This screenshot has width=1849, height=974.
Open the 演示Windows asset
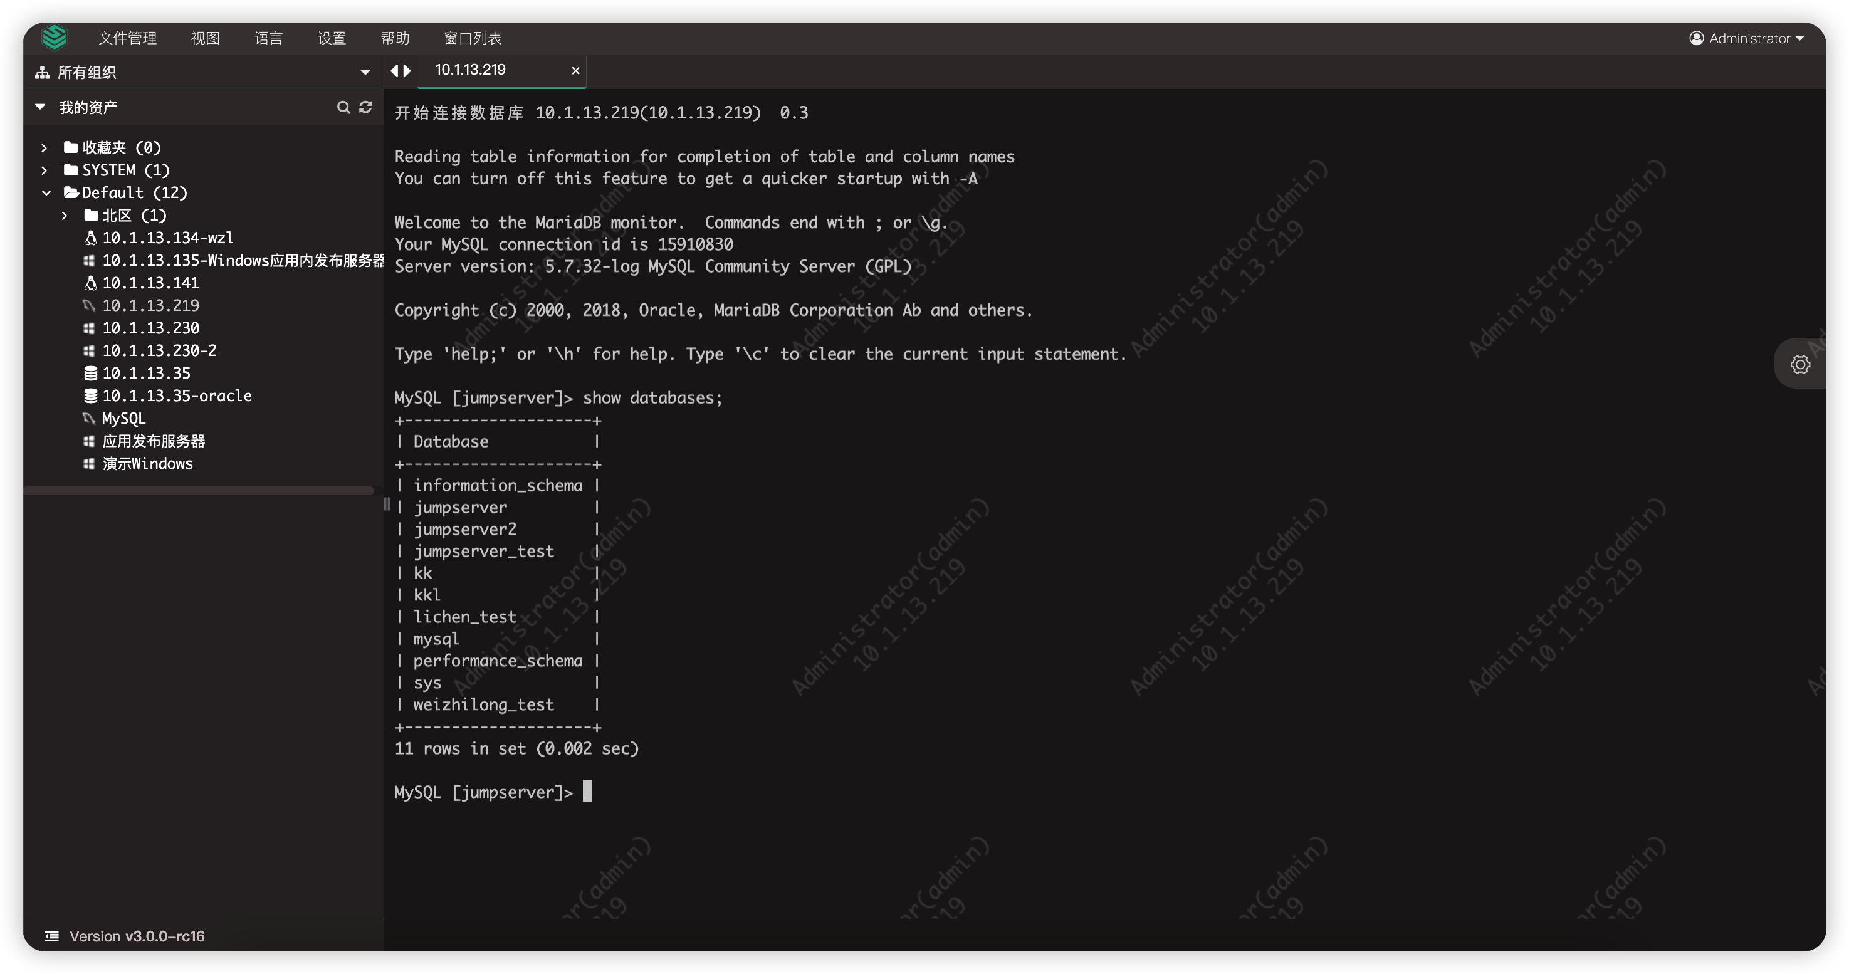[147, 464]
